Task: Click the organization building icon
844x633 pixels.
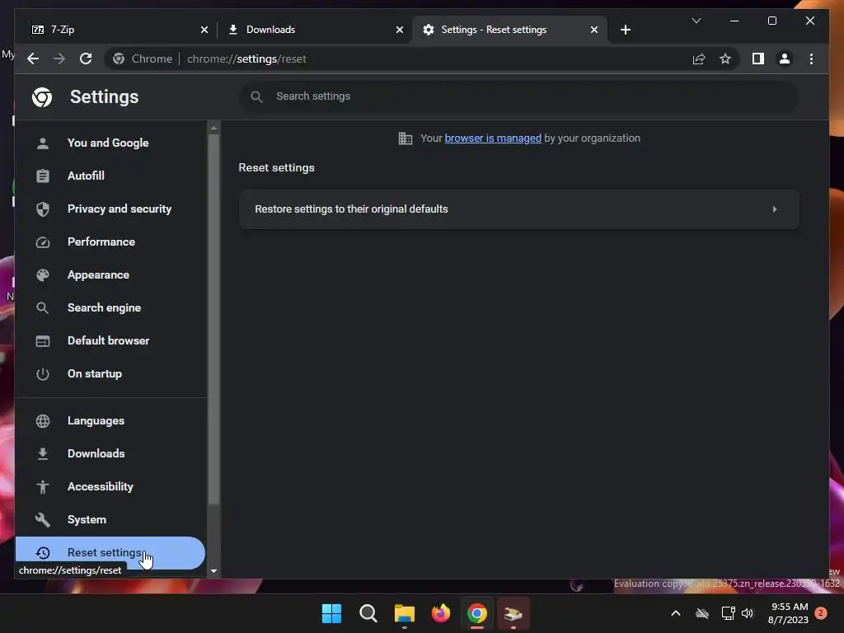Action: (406, 138)
